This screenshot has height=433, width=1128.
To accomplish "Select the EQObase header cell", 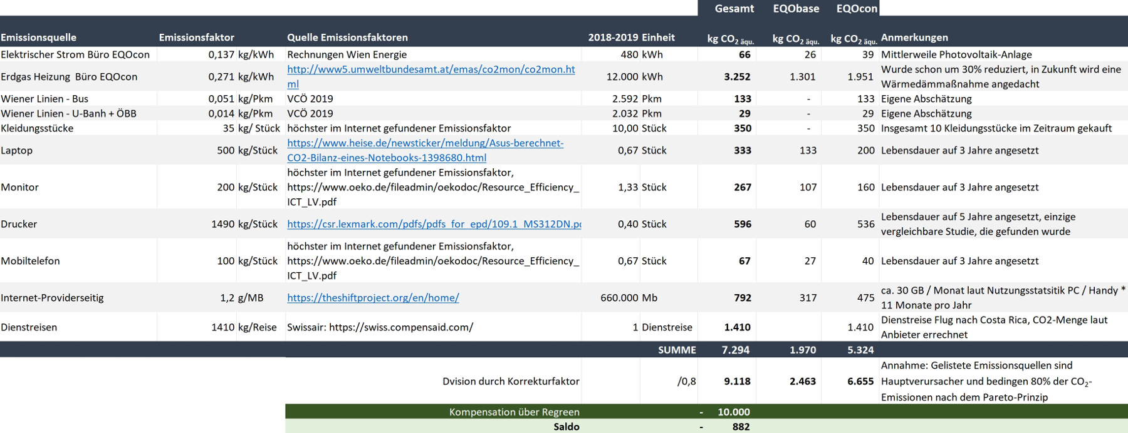I will pyautogui.click(x=795, y=9).
